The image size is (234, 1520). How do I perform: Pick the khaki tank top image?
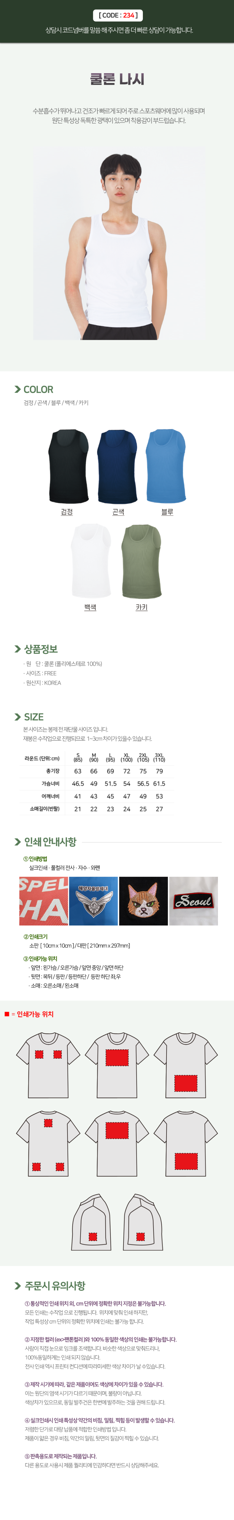coord(141,561)
